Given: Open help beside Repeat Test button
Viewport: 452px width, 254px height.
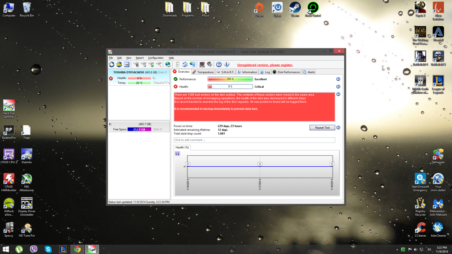Looking at the screenshot, I should (x=338, y=128).
